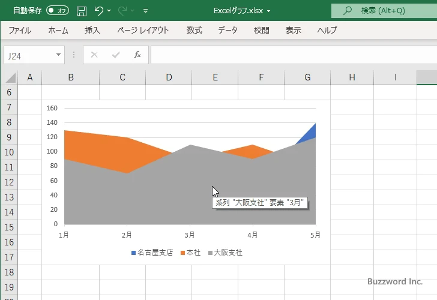The image size is (437, 300).
Task: Switch to the 数式 tab
Action: [194, 30]
